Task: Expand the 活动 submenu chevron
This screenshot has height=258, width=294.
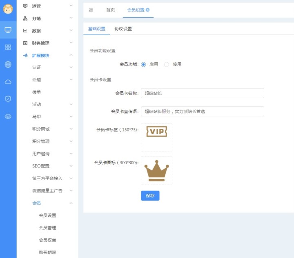Action: 71,104
